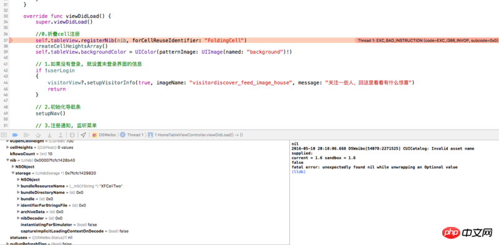The height and width of the screenshot is (245, 499).
Task: Click the storage address 0x7fcfc1429820
Action: [x=81, y=173]
